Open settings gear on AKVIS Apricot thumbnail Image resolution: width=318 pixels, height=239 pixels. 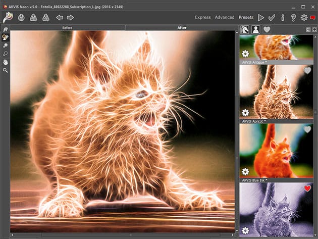tap(245, 172)
